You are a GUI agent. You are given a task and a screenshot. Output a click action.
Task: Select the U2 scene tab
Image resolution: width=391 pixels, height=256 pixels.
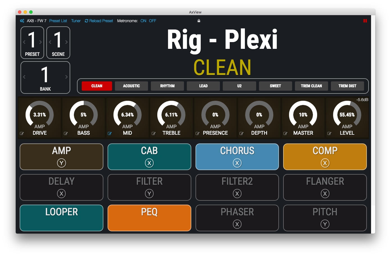(x=239, y=86)
